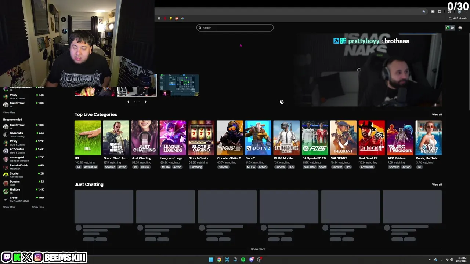This screenshot has width=470, height=264.
Task: Open RastaLaVistah channel in sidebar
Action: tap(23, 167)
